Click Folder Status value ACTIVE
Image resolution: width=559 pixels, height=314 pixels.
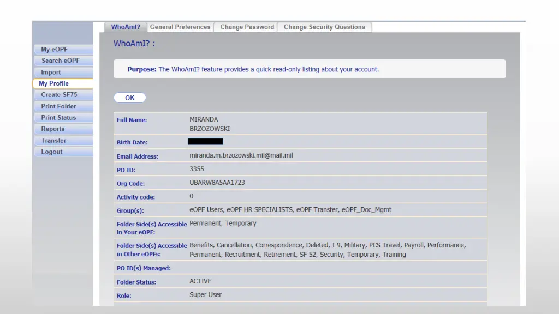(200, 281)
